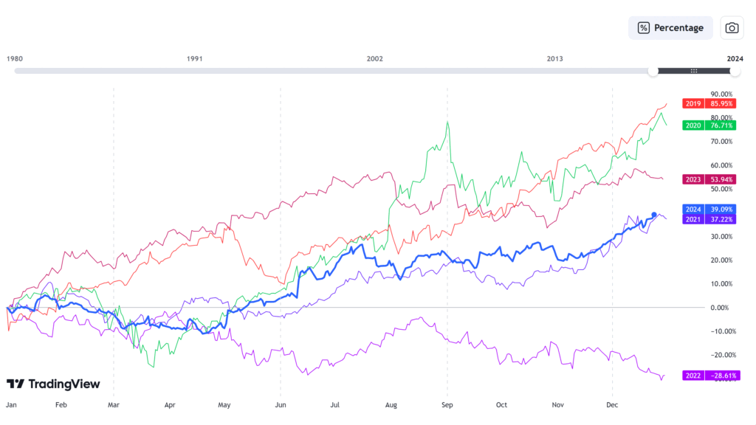Click the 0.00% label on the y-axis
The image size is (756, 425).
click(721, 307)
